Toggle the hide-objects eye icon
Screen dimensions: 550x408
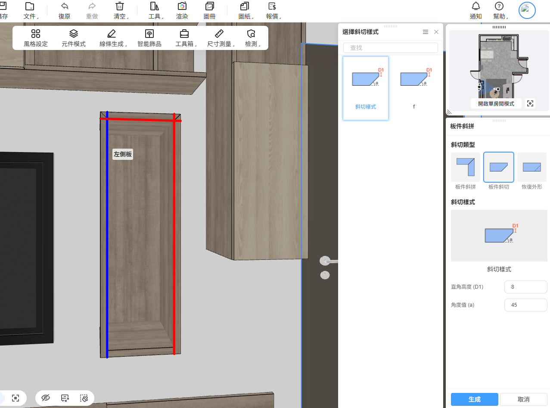[x=46, y=398]
